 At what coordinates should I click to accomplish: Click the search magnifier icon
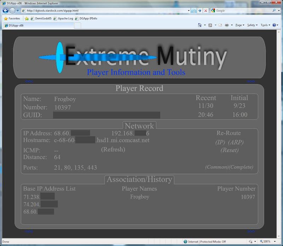274,11
